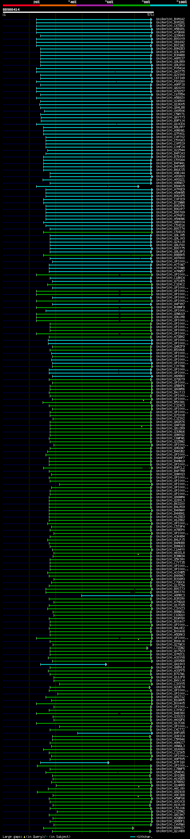Select the UniRef100_Q84LB8 hit
This screenshot has width=190, height=839.
[x=170, y=107]
